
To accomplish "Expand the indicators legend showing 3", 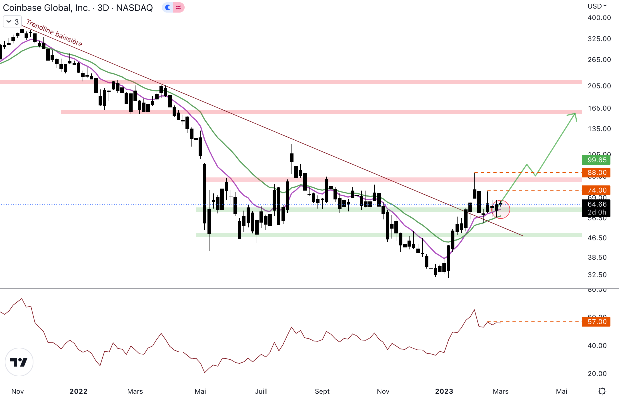I will [x=12, y=22].
